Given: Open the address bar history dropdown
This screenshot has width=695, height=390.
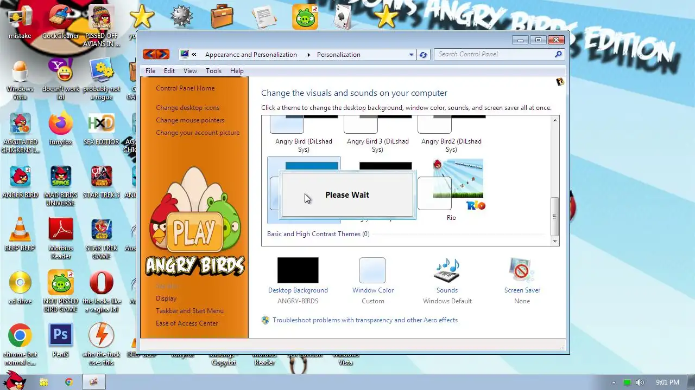Looking at the screenshot, I should pyautogui.click(x=411, y=55).
